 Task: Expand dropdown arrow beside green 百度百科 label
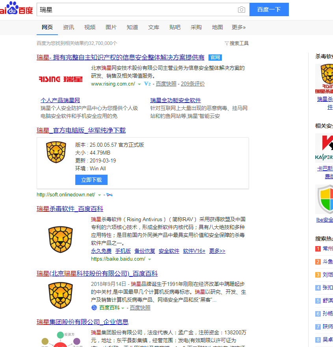pyautogui.click(x=123, y=308)
